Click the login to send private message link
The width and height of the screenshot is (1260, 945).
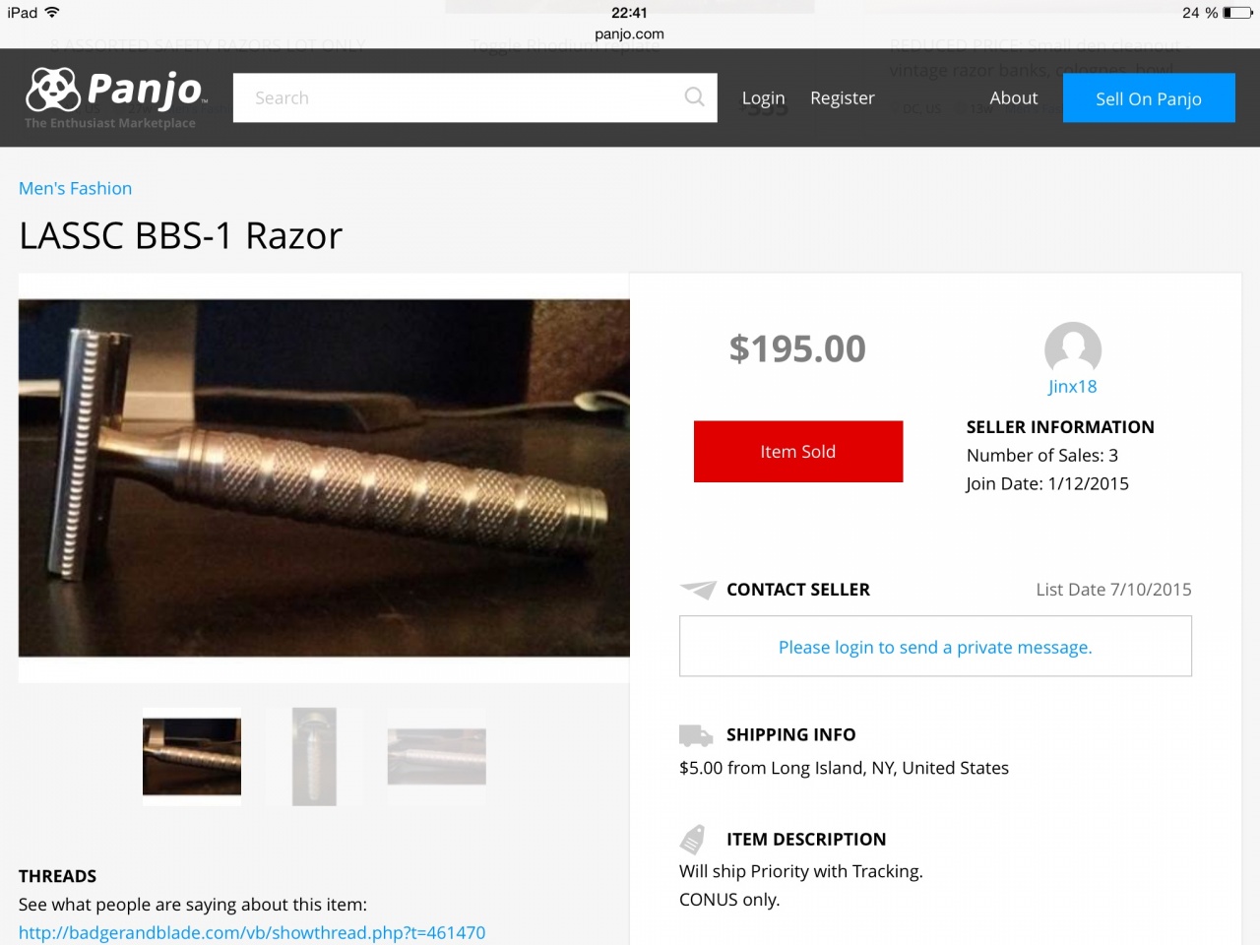click(935, 647)
